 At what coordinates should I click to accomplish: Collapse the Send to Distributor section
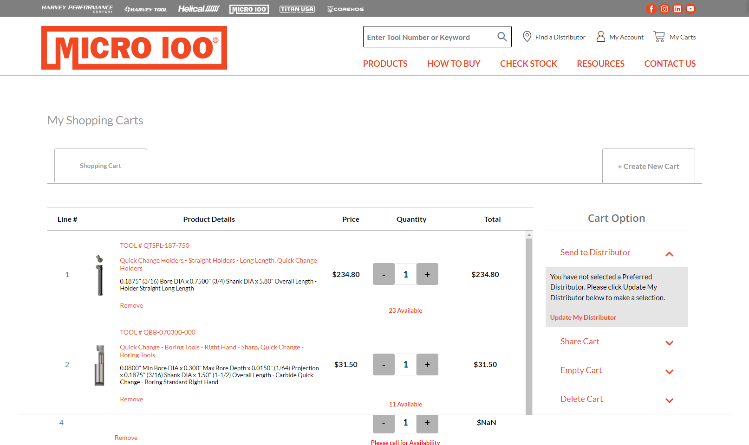tap(669, 254)
